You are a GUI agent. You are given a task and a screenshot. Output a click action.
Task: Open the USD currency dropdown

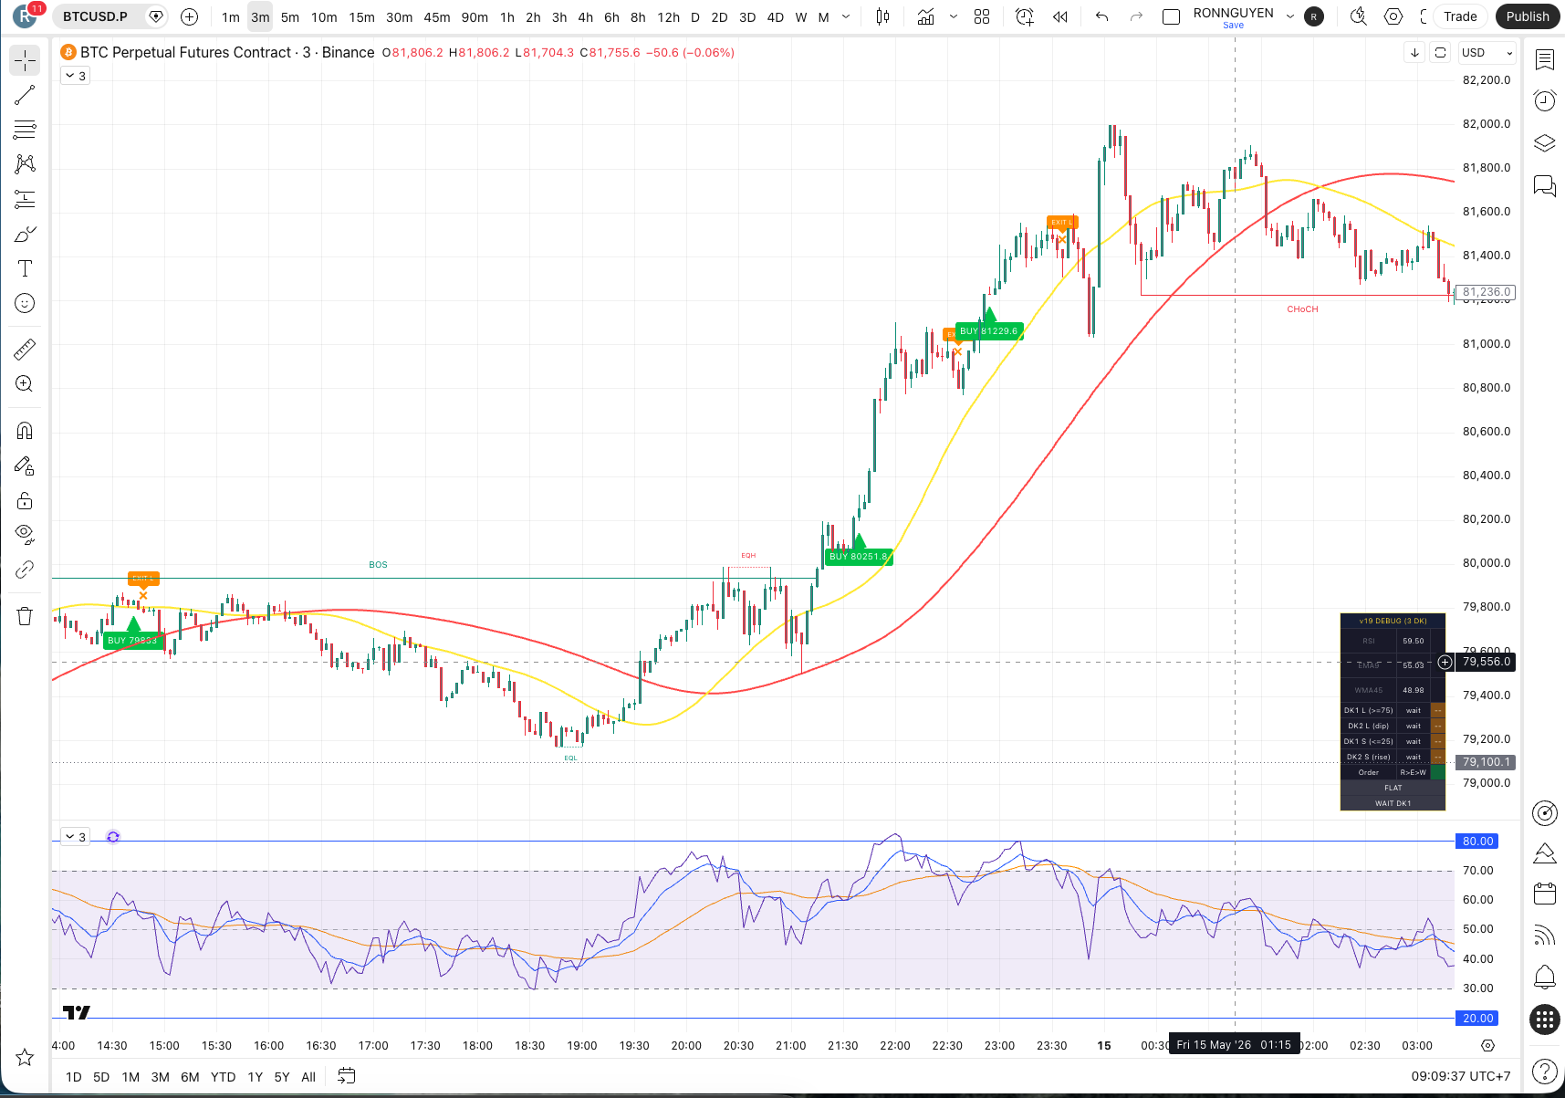coord(1487,53)
